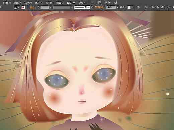
Task: Open the arrange documents icon
Action: click(107, 3)
